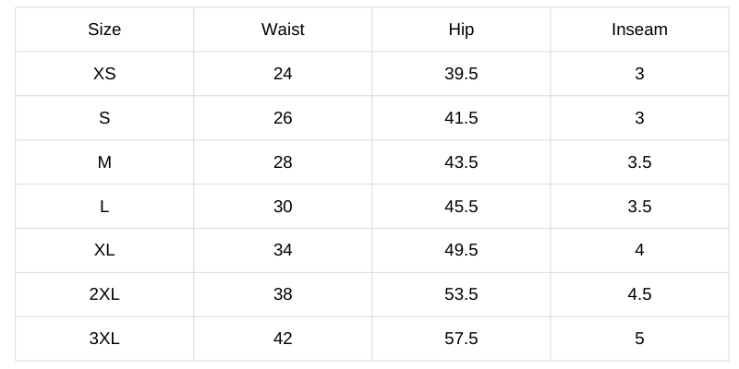Click the 3XL inseam value 5
The height and width of the screenshot is (369, 739).
pos(639,339)
